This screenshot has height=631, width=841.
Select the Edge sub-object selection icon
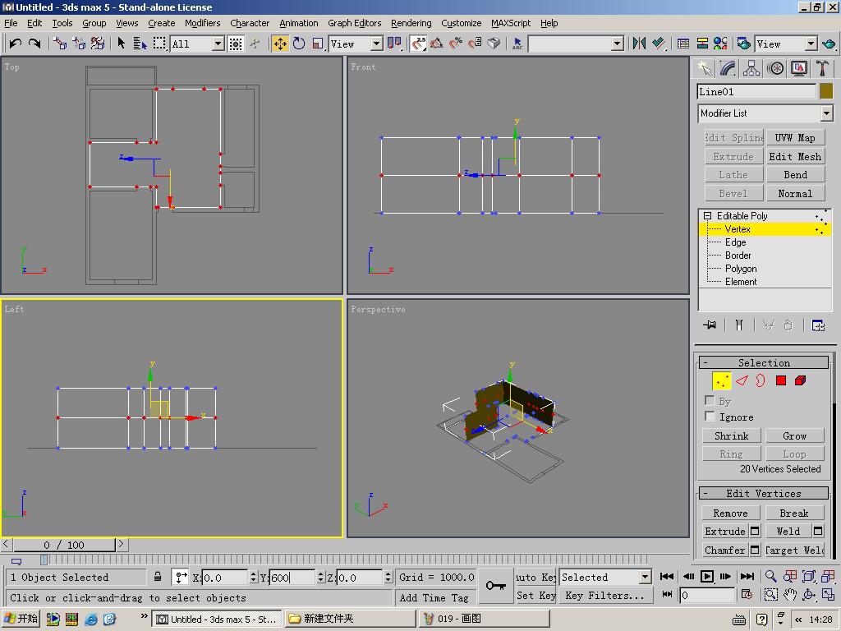pos(742,381)
